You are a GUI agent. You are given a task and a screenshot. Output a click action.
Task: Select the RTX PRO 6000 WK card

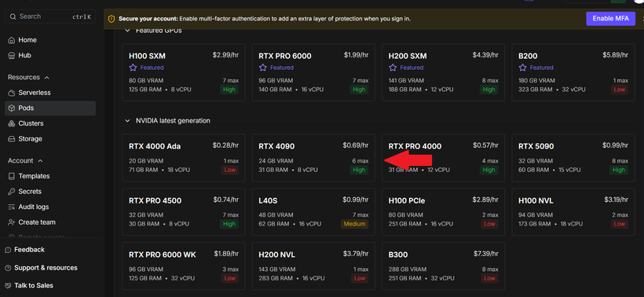[x=184, y=266]
